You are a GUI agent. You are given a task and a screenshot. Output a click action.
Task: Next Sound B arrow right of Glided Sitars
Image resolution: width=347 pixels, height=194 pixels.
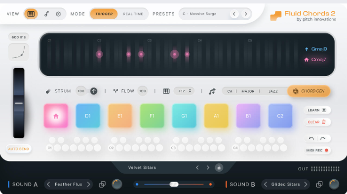click(x=306, y=184)
